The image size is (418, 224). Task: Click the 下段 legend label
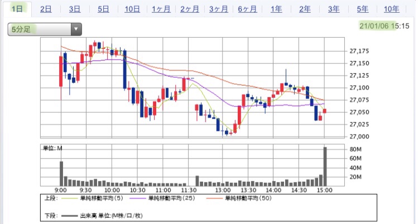point(51,216)
